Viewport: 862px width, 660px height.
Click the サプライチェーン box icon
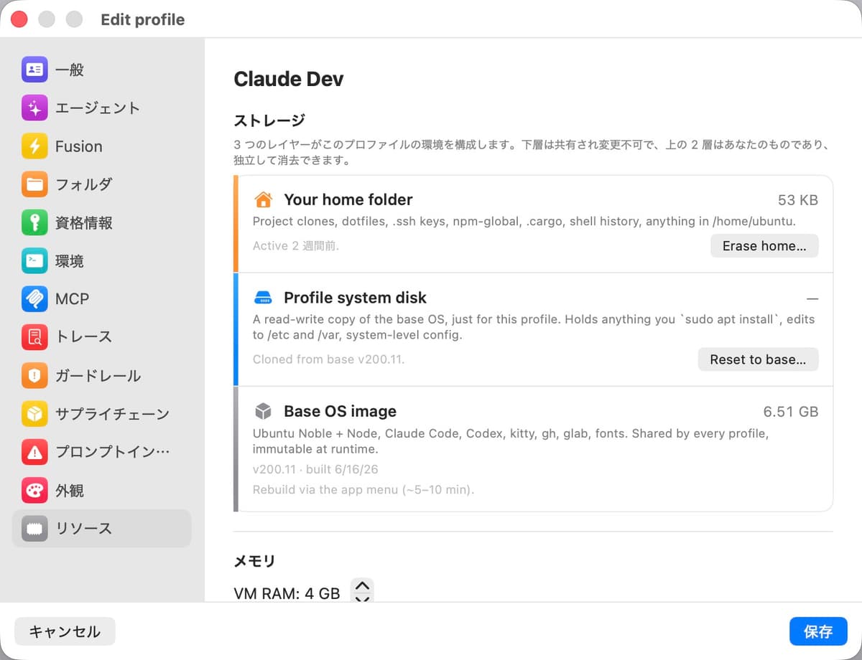pos(34,413)
